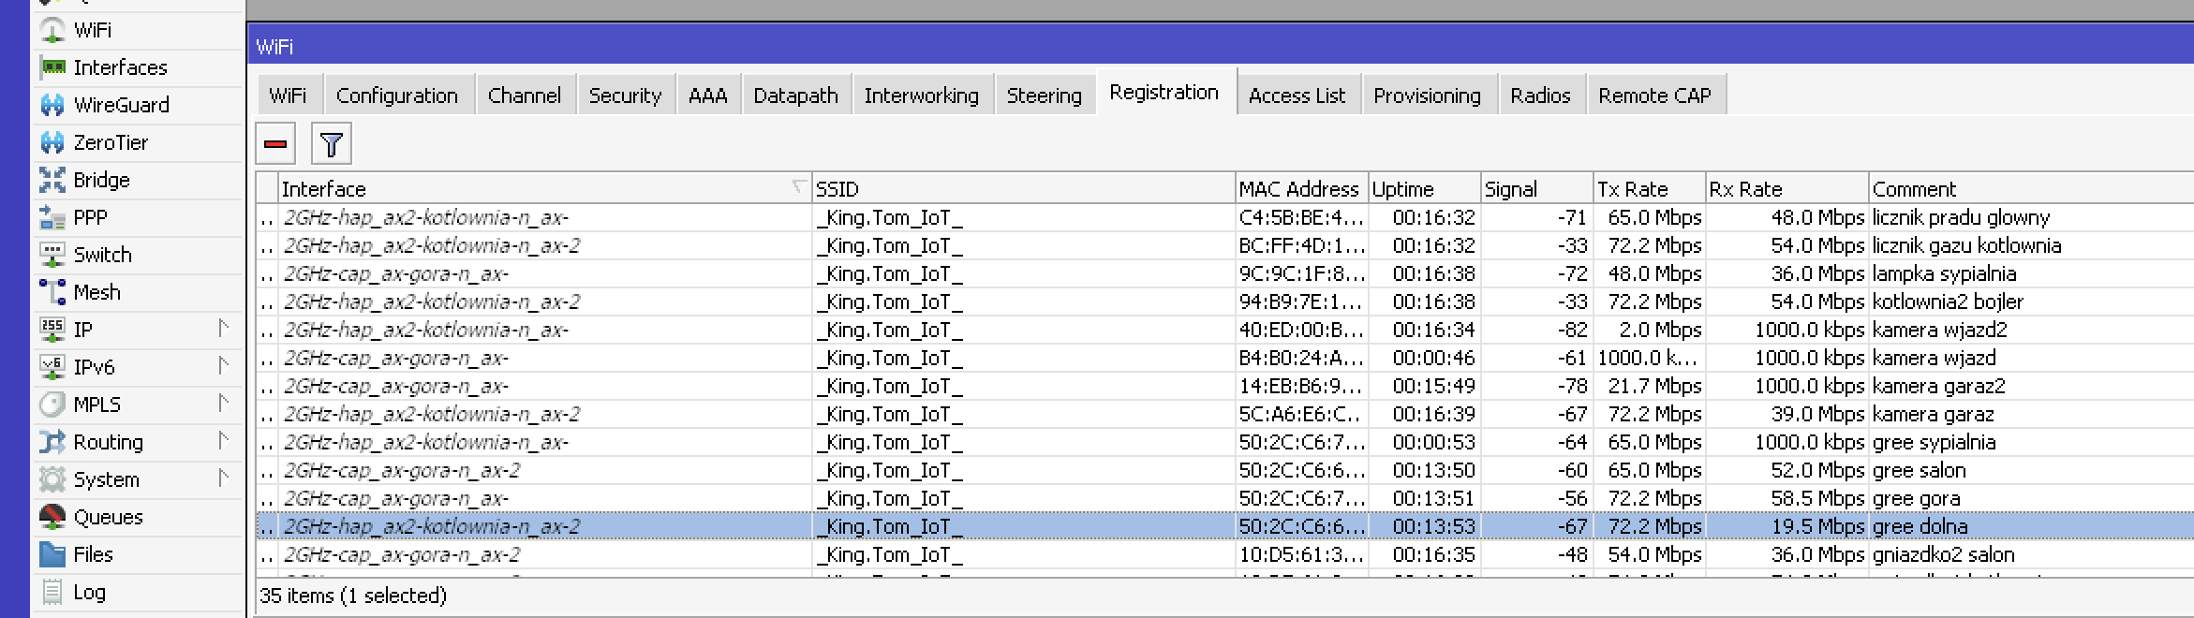2194x618 pixels.
Task: Switch to the Radios tab
Action: pos(1541,96)
